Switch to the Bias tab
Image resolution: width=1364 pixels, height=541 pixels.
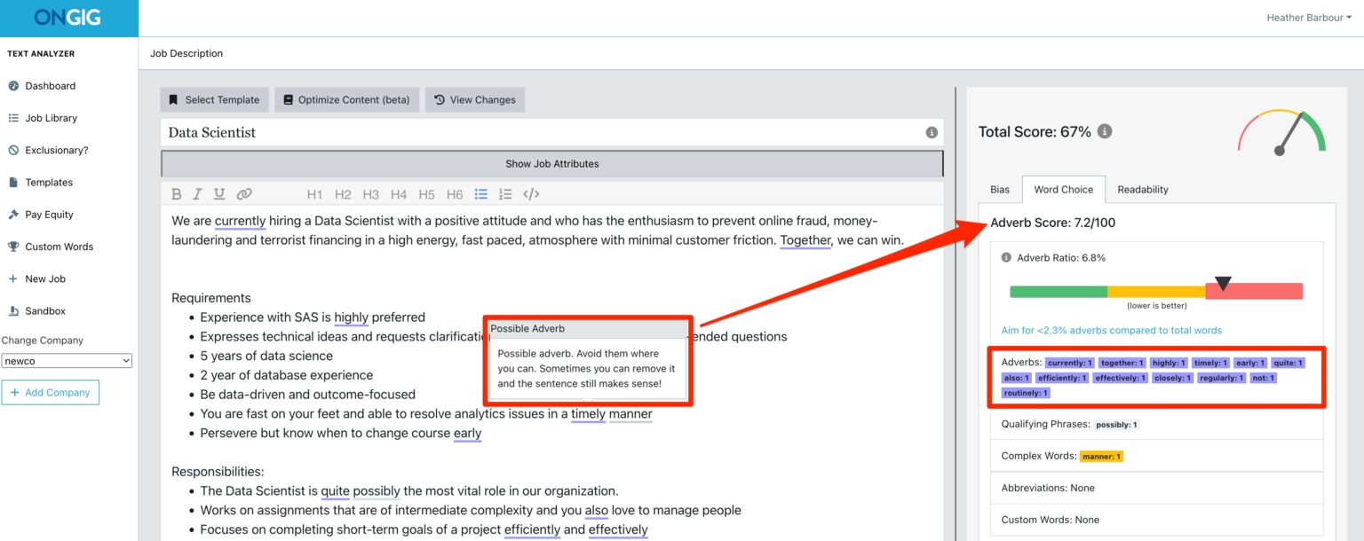pyautogui.click(x=1000, y=189)
